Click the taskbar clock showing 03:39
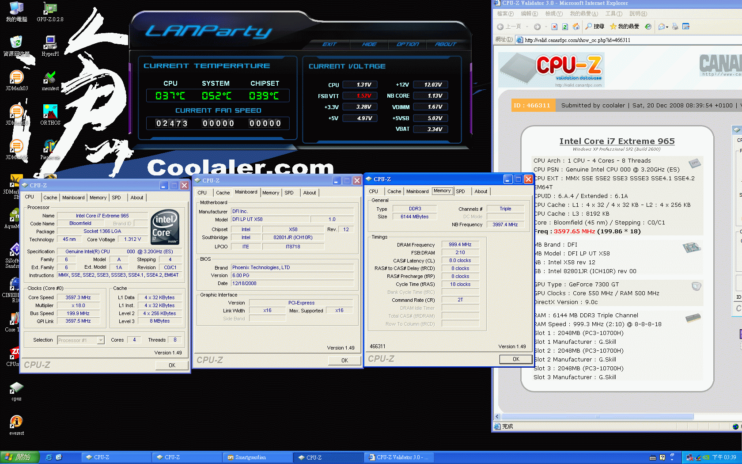This screenshot has width=742, height=464. [724, 457]
